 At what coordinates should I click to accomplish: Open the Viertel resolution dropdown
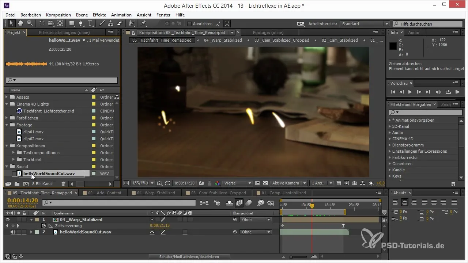pyautogui.click(x=237, y=183)
